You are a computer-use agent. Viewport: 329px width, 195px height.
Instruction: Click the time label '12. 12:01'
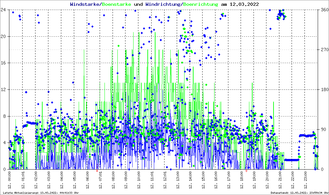point(164,179)
